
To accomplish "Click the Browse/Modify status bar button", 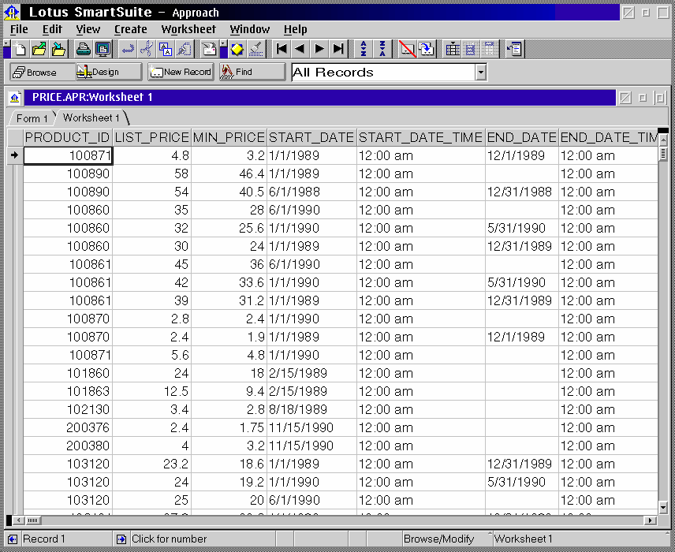I will pos(446,539).
